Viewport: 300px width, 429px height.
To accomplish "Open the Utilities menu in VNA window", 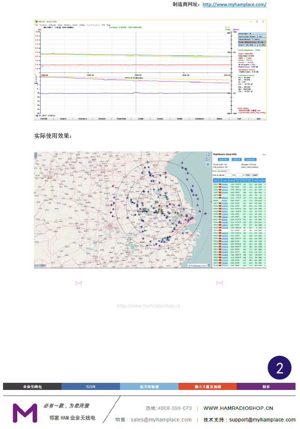I will click(82, 25).
